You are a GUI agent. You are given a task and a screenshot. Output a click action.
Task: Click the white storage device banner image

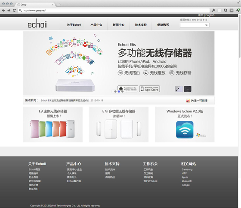point(75,85)
